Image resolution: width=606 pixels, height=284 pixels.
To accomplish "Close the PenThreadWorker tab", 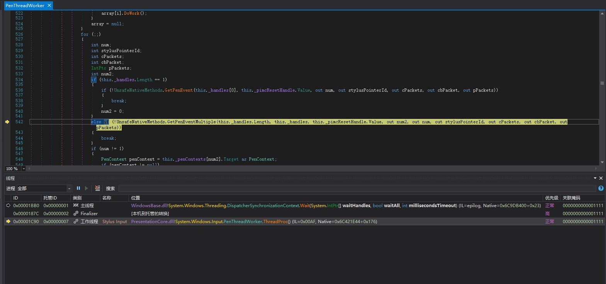I will point(49,5).
